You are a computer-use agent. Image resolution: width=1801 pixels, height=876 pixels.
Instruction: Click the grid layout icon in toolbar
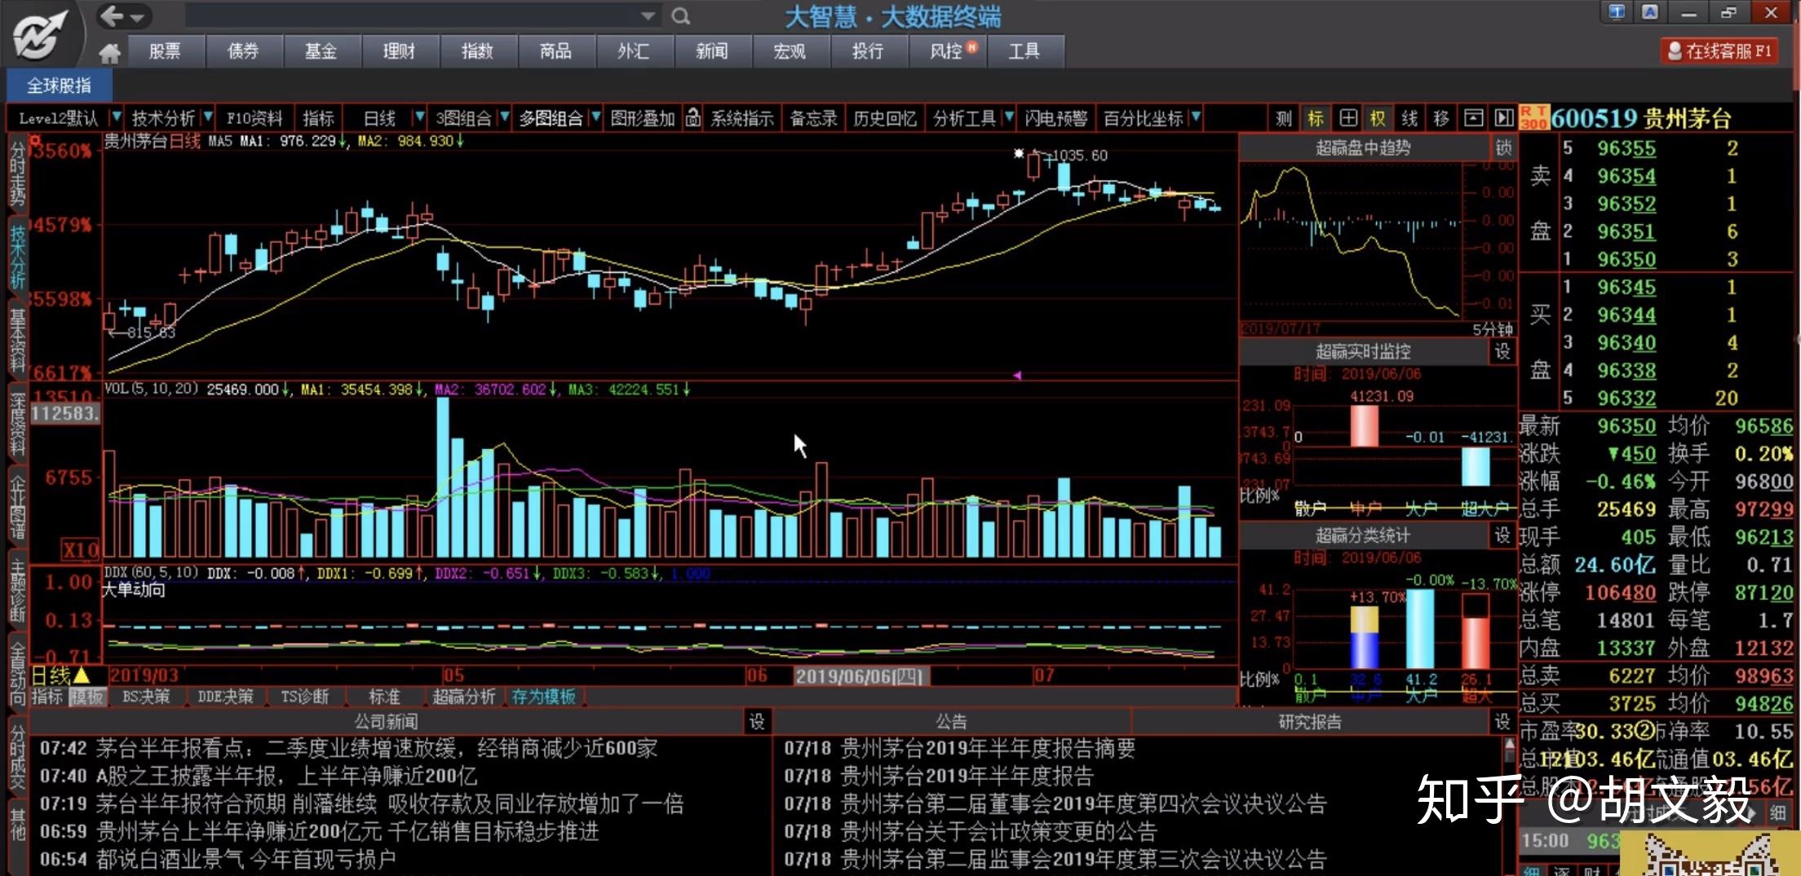tap(1347, 118)
